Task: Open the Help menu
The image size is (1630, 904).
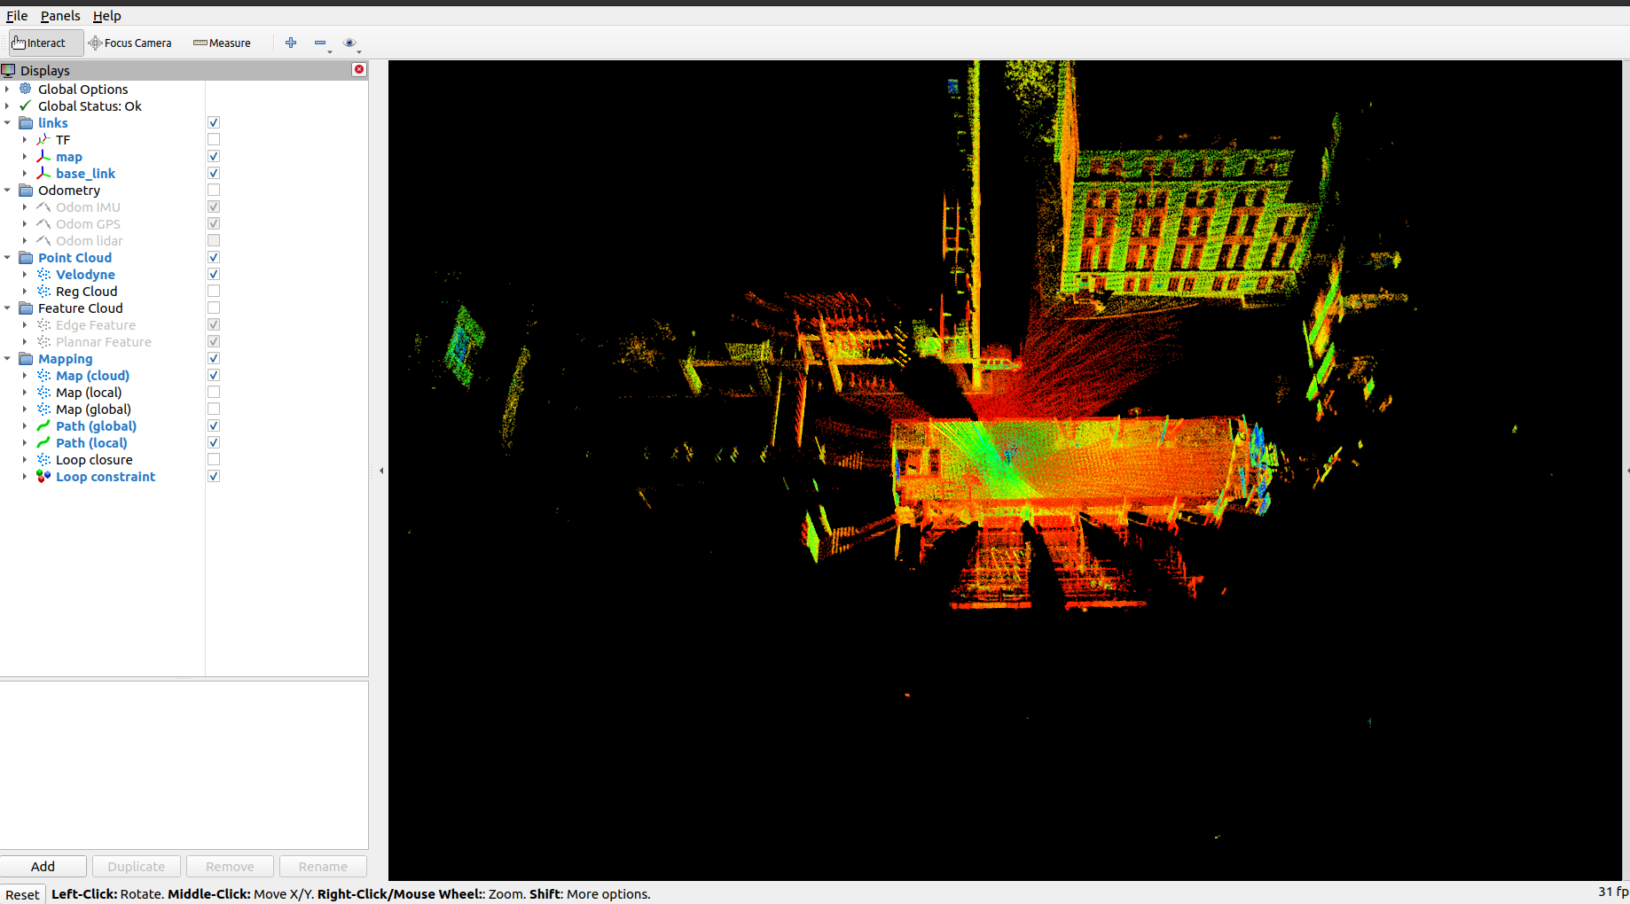Action: click(106, 16)
